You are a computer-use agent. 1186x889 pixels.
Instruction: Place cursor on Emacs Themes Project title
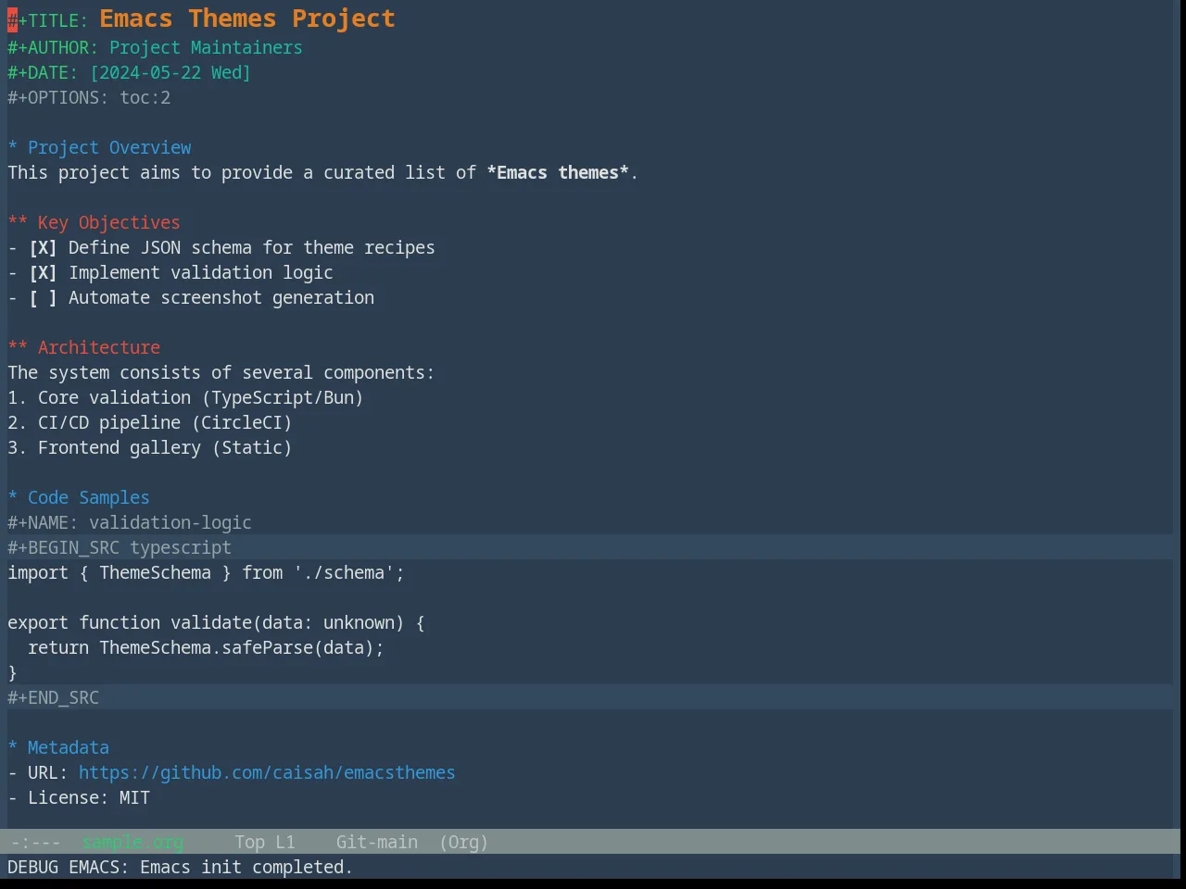[247, 19]
